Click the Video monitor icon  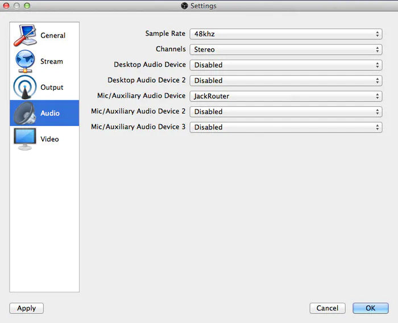click(x=25, y=139)
